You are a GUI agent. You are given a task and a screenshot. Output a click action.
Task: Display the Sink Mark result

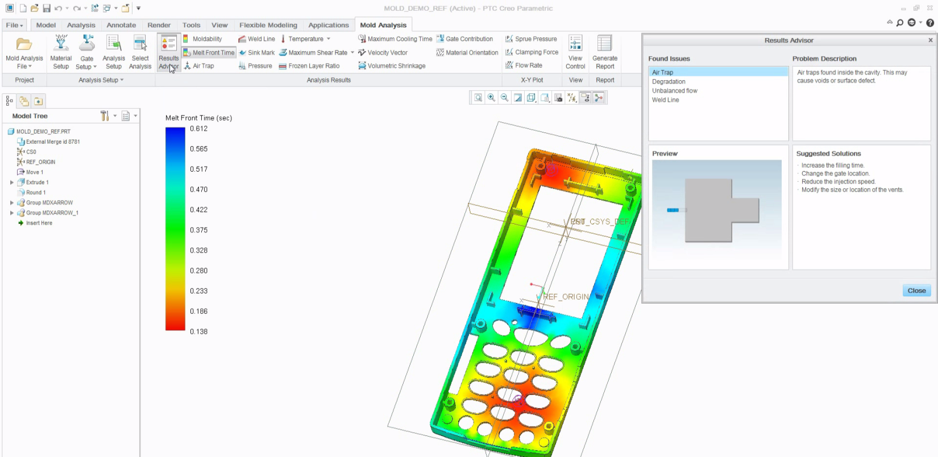click(256, 52)
